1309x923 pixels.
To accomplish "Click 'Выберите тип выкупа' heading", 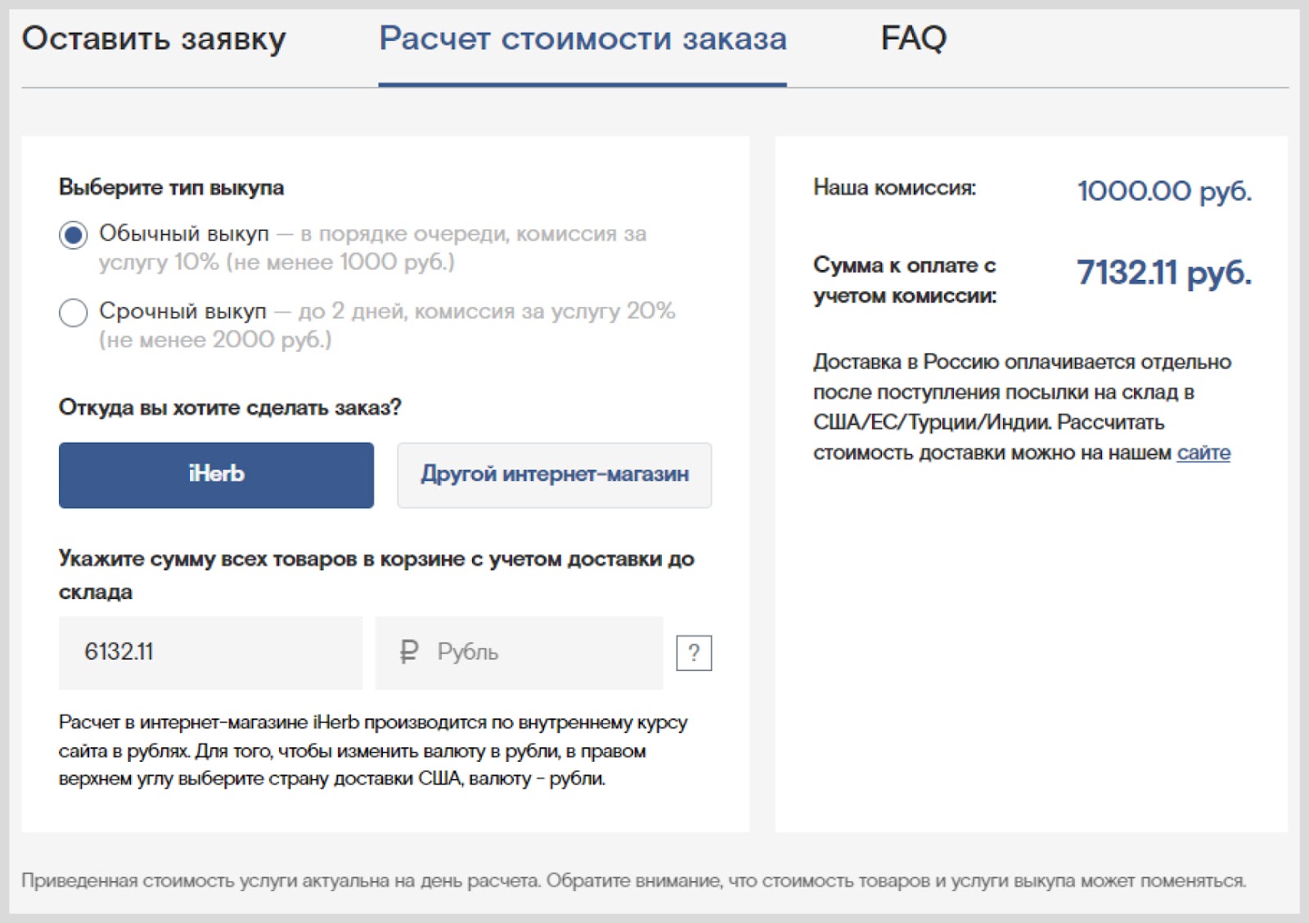I will (x=172, y=187).
